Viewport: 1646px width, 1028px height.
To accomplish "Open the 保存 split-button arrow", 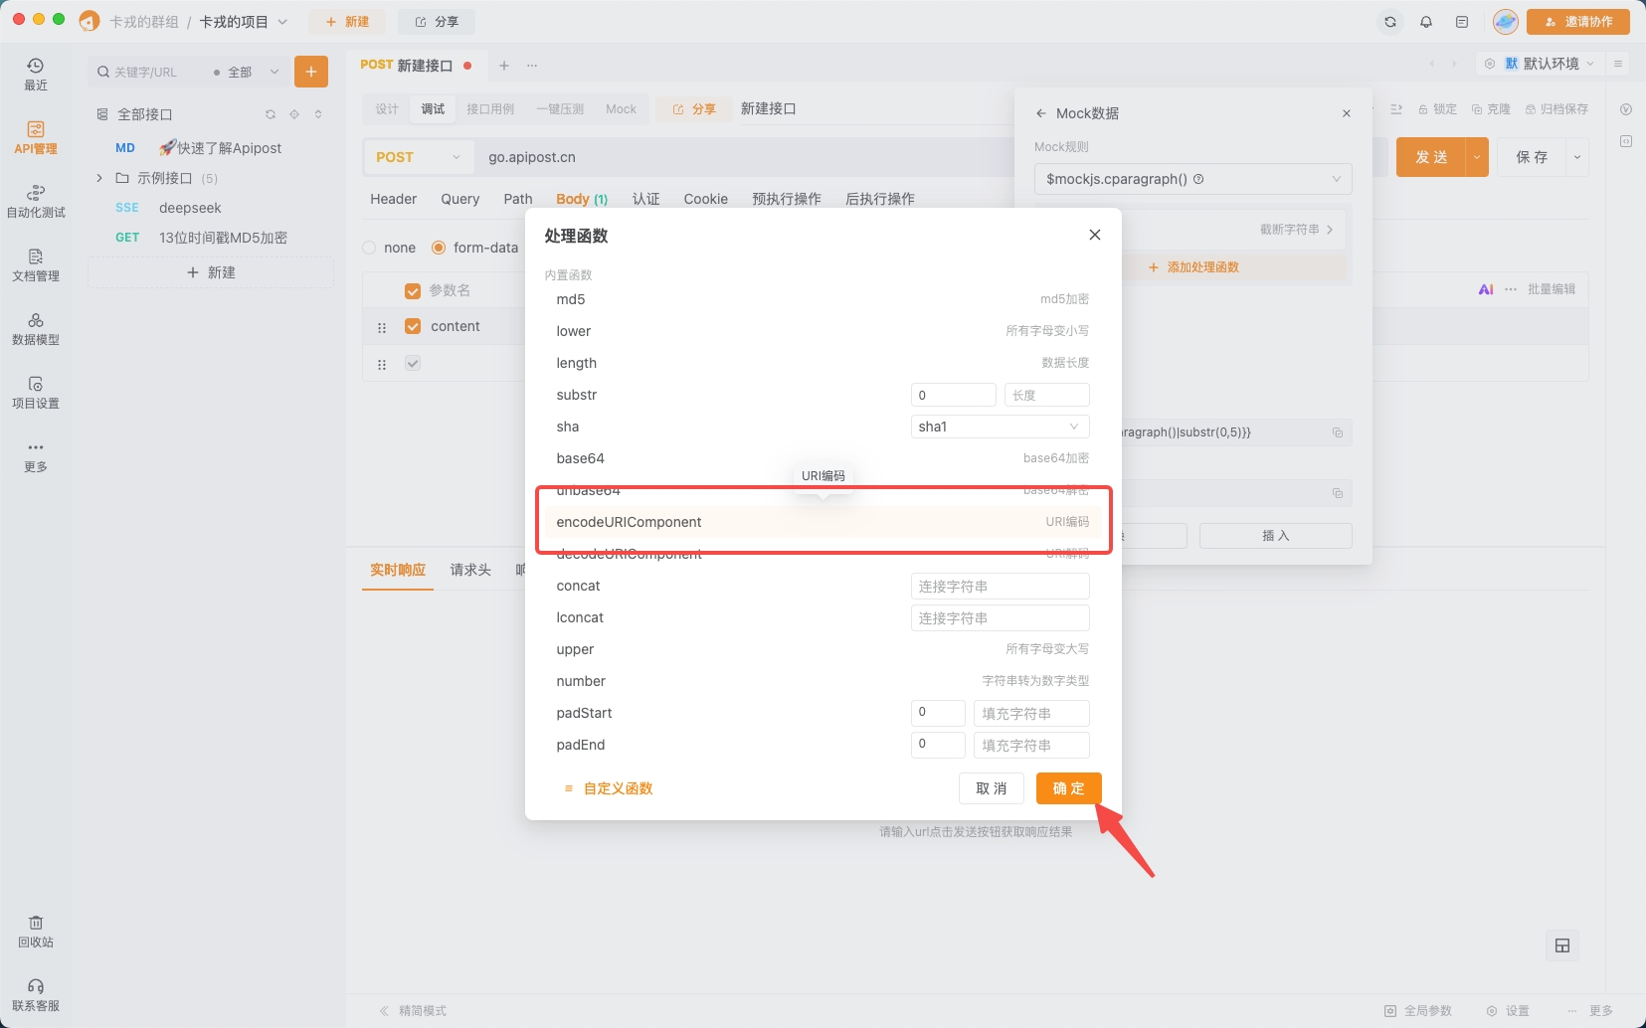I will point(1577,157).
